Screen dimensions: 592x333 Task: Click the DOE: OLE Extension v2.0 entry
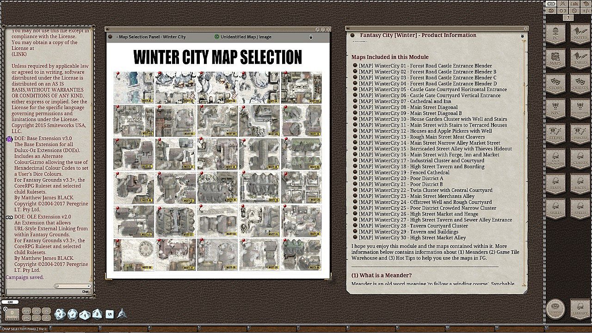43,216
